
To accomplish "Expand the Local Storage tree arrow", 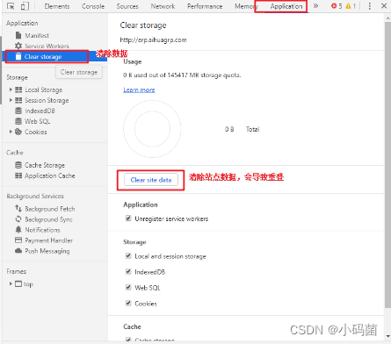I will tap(11, 90).
